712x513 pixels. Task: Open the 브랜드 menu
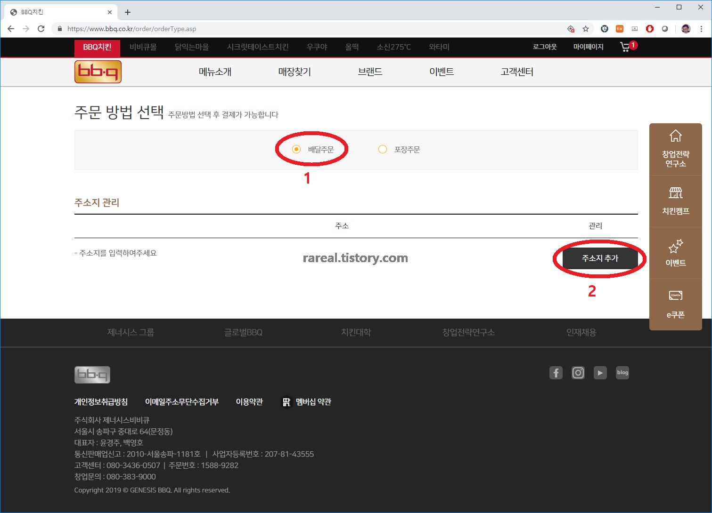coord(370,72)
